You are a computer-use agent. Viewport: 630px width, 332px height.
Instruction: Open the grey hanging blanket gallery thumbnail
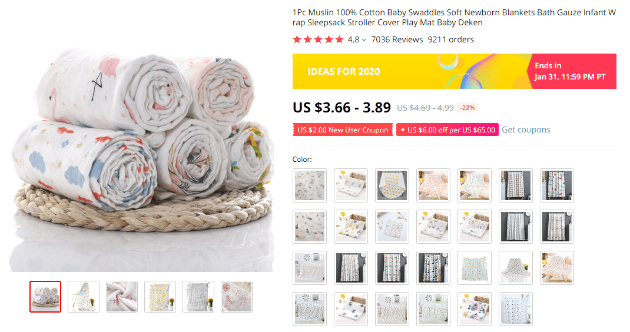(x=198, y=297)
